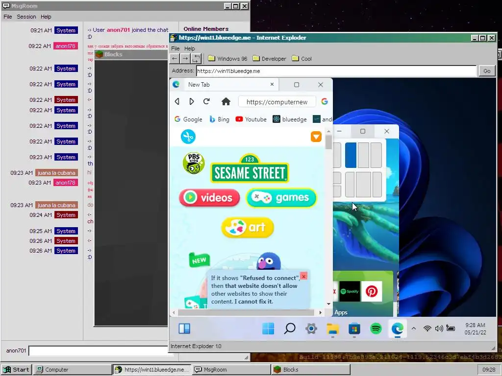The height and width of the screenshot is (376, 502).
Task: Open the blueedge bookmark
Action: pos(290,119)
